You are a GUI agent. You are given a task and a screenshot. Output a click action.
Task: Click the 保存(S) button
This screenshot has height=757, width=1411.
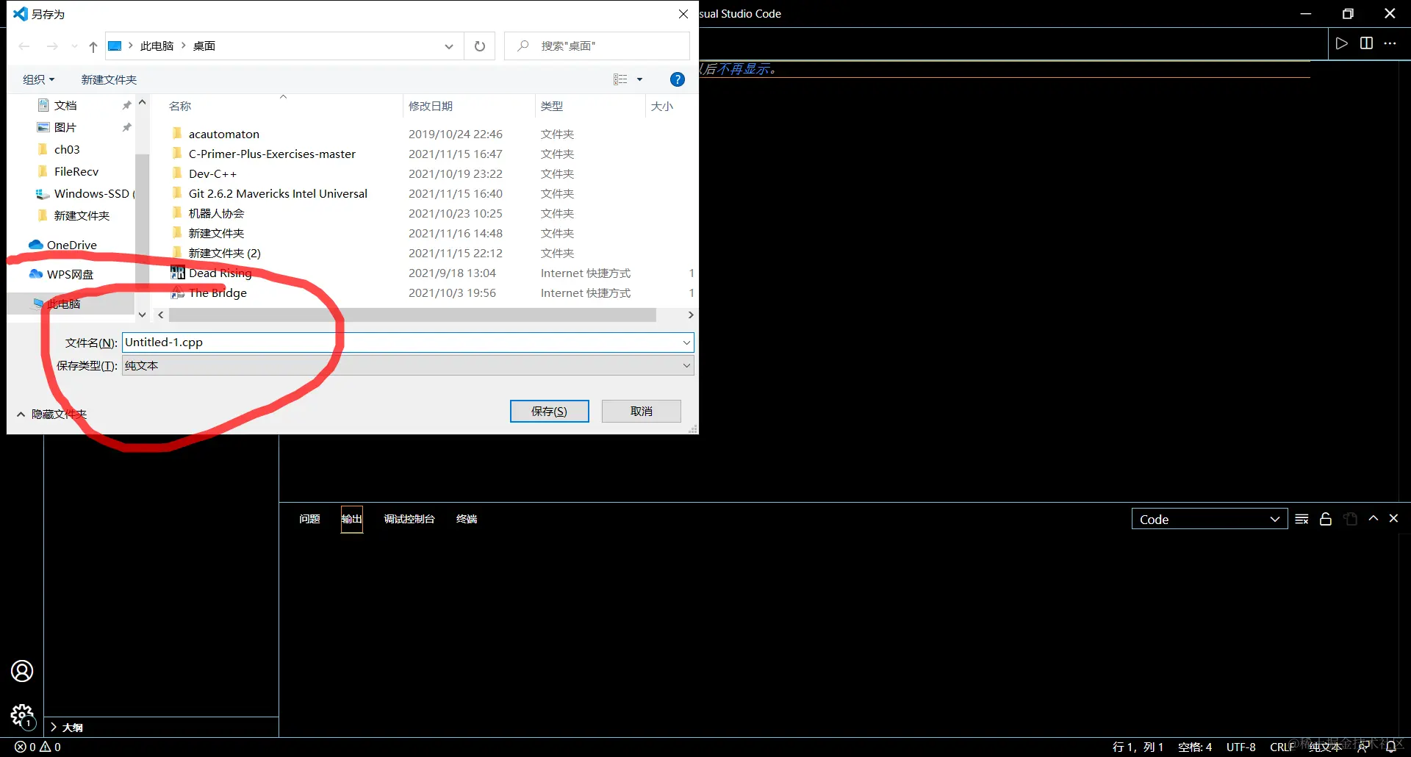click(x=550, y=412)
